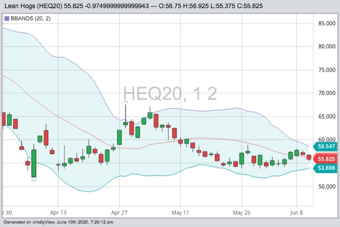Click the 85.000 price axis label
Image resolution: width=340 pixels, height=227 pixels.
(327, 24)
